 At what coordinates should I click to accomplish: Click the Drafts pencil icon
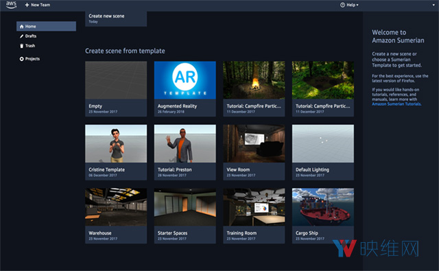(21, 36)
